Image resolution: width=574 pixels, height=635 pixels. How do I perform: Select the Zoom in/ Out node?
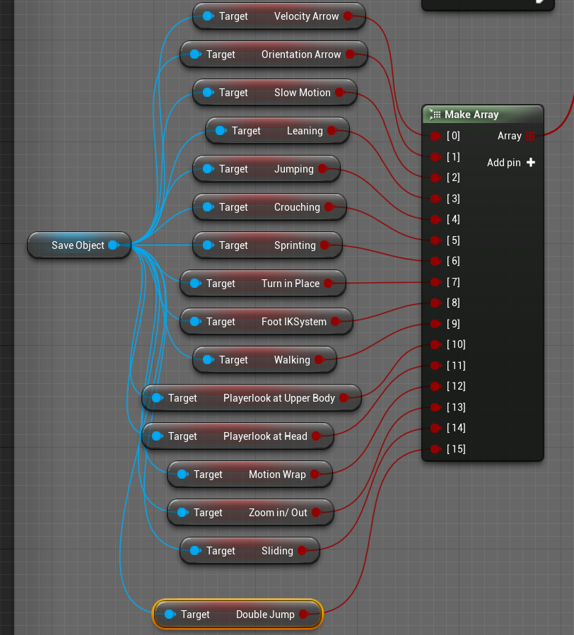[x=250, y=513]
